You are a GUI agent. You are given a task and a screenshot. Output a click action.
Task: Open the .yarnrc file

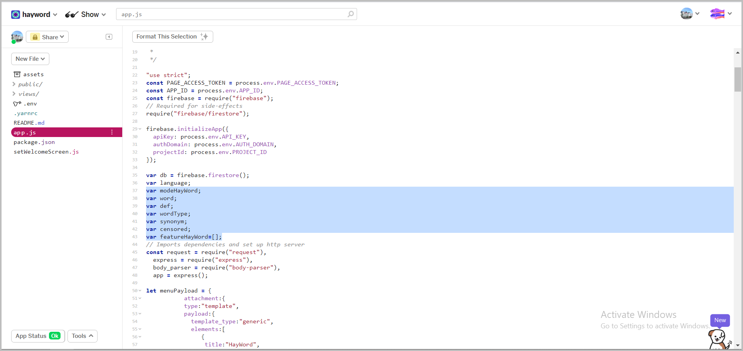coord(26,113)
